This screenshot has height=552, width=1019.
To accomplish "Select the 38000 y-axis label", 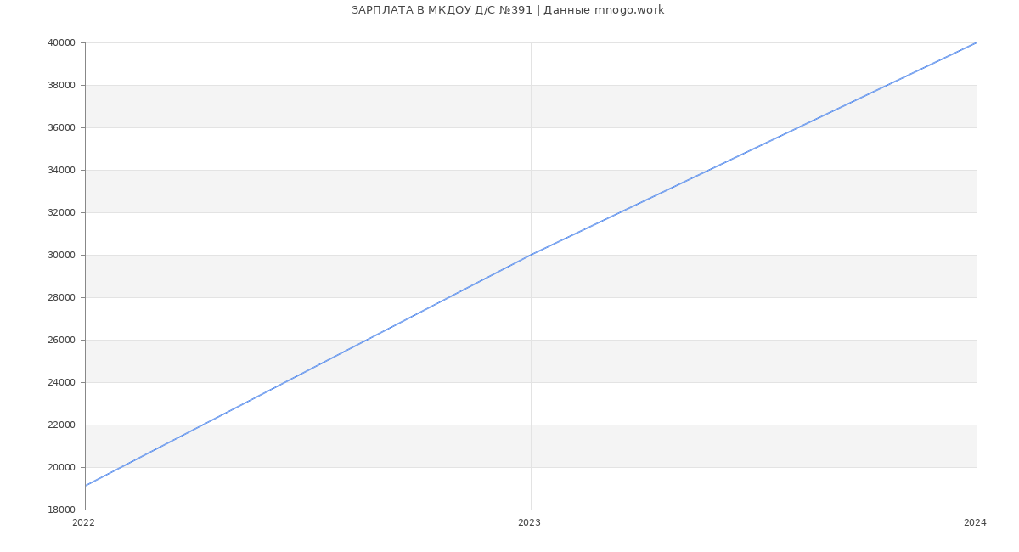I will (63, 86).
